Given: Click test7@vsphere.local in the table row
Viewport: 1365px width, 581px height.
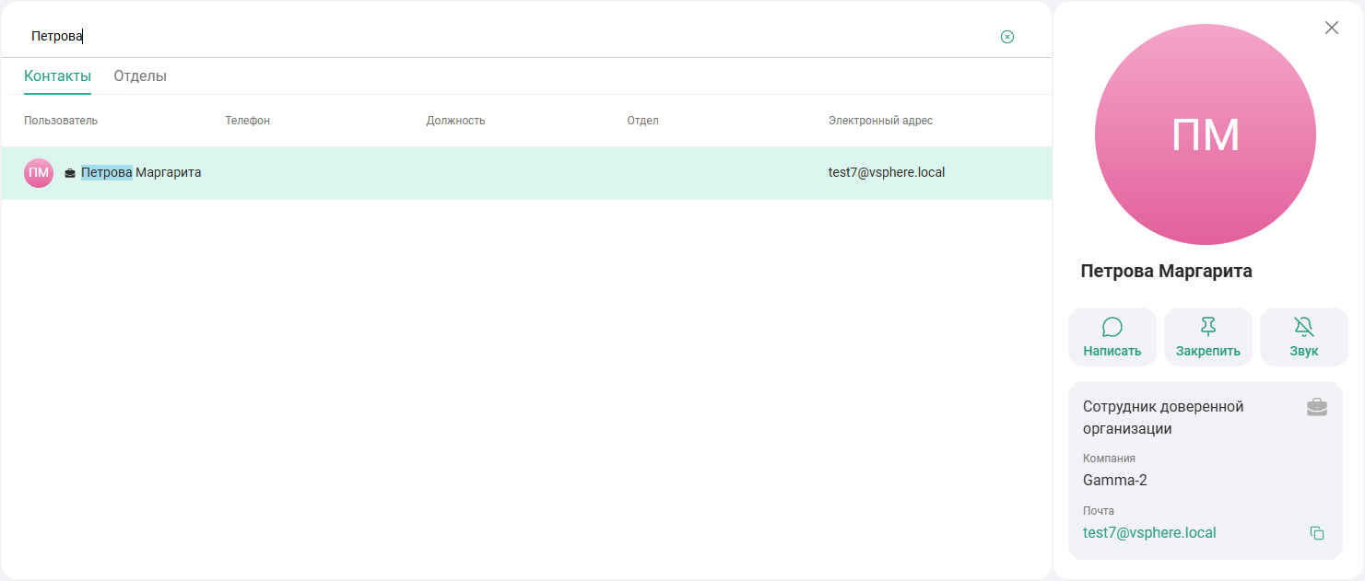Looking at the screenshot, I should (x=887, y=172).
